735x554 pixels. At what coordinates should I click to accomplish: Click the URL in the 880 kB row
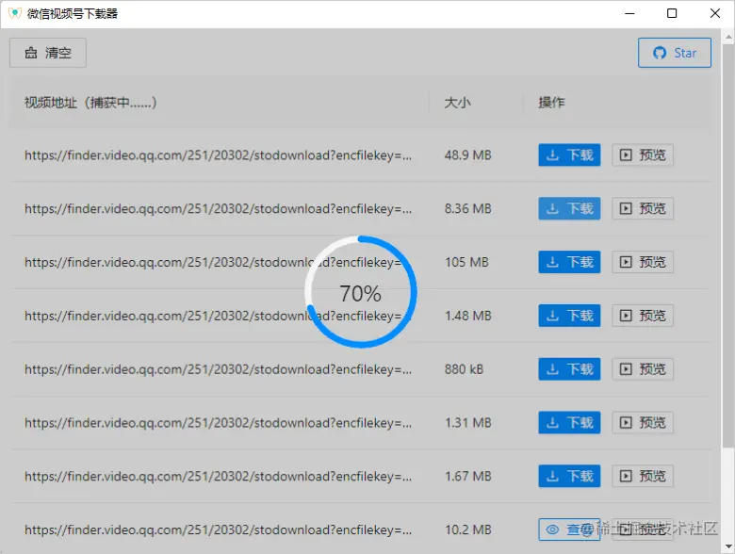(x=218, y=369)
